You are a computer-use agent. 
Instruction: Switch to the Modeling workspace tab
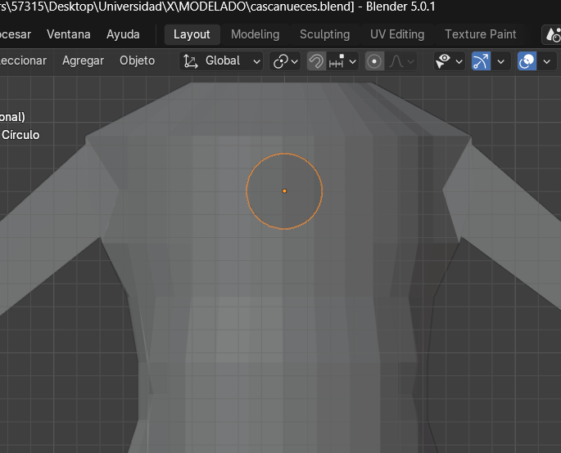255,34
